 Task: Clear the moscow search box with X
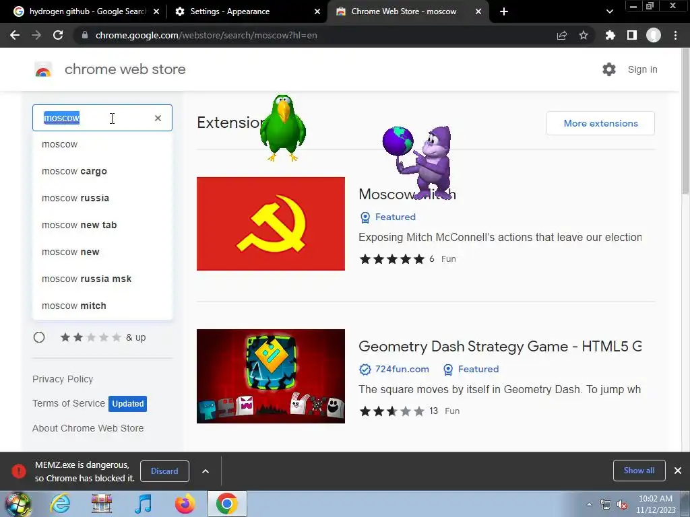coord(158,118)
